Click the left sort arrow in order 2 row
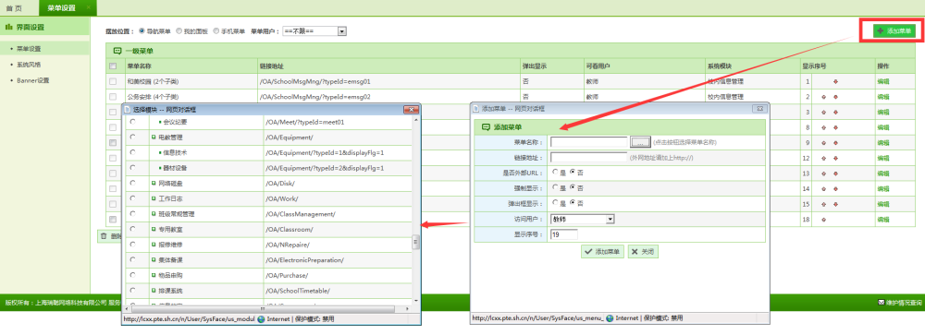 823,97
